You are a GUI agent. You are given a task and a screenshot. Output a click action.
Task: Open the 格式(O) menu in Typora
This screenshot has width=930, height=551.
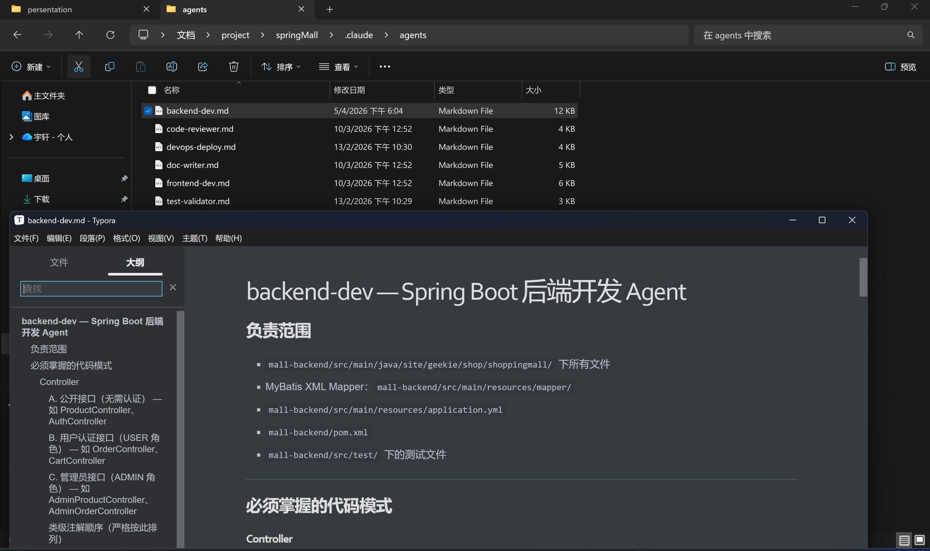[x=127, y=238]
